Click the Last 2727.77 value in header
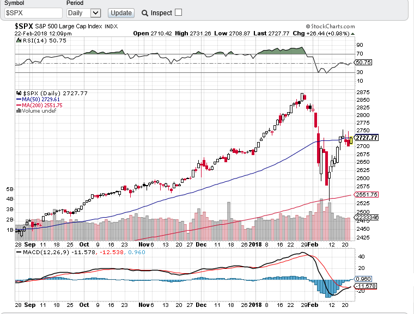The width and height of the screenshot is (414, 314). [x=271, y=34]
